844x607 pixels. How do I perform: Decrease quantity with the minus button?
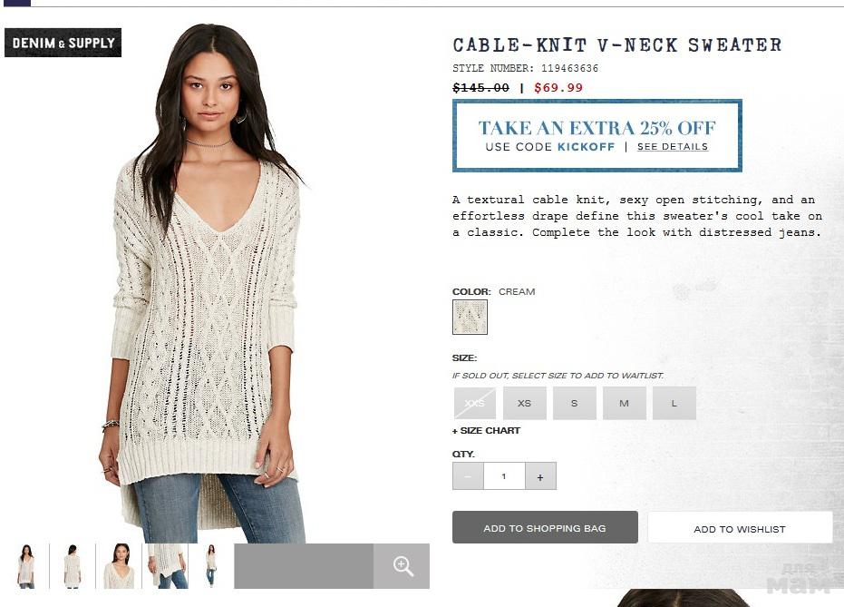[x=468, y=476]
